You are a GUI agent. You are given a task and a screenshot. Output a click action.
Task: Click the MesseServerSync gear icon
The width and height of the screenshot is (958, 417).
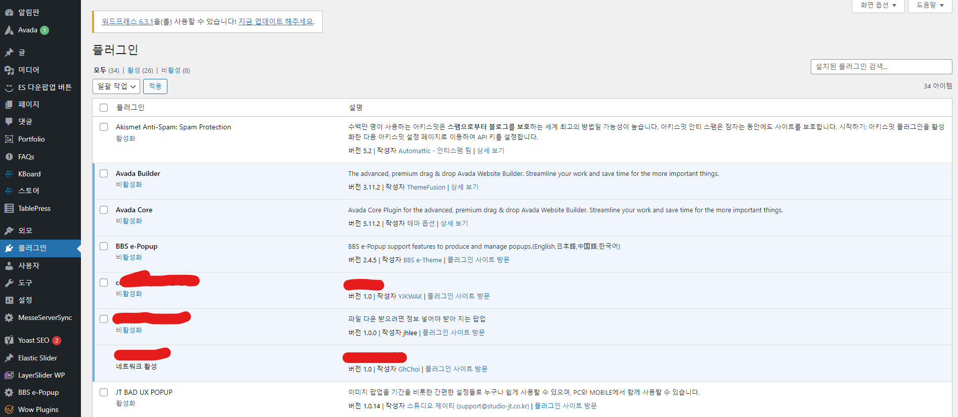tap(9, 317)
